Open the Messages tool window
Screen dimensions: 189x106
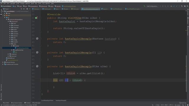pyautogui.click(x=37, y=103)
